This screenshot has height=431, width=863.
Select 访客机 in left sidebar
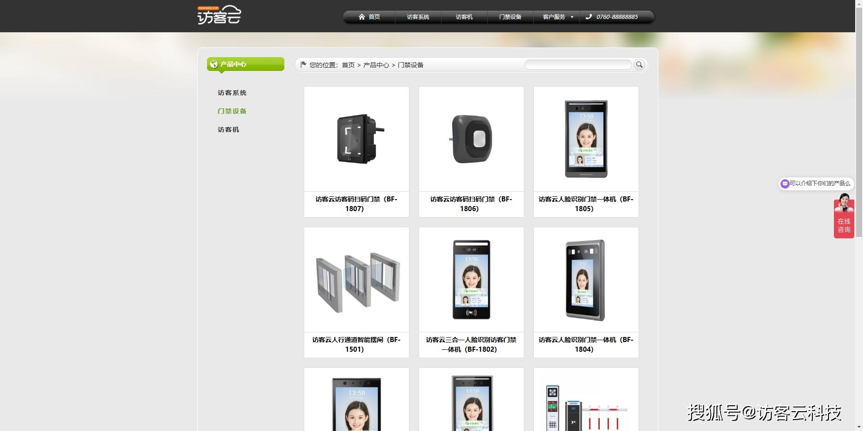pos(228,130)
